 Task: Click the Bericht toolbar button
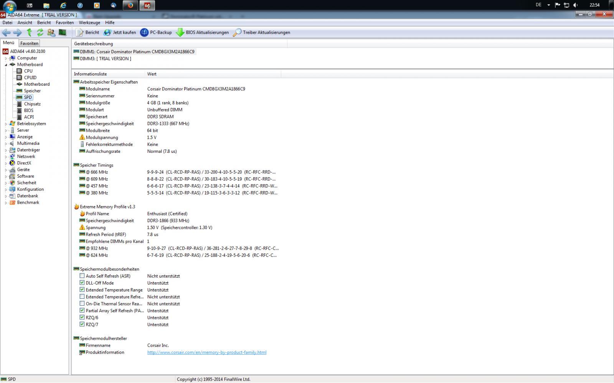pyautogui.click(x=87, y=33)
